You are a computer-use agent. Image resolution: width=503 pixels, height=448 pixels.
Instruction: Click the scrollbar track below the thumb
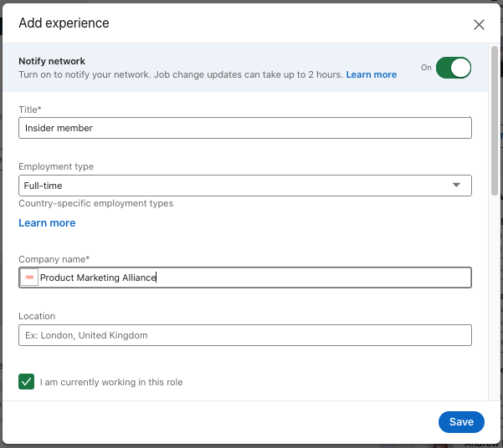pos(495,298)
